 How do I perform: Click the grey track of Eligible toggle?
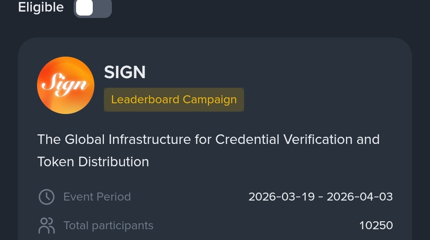click(x=103, y=8)
